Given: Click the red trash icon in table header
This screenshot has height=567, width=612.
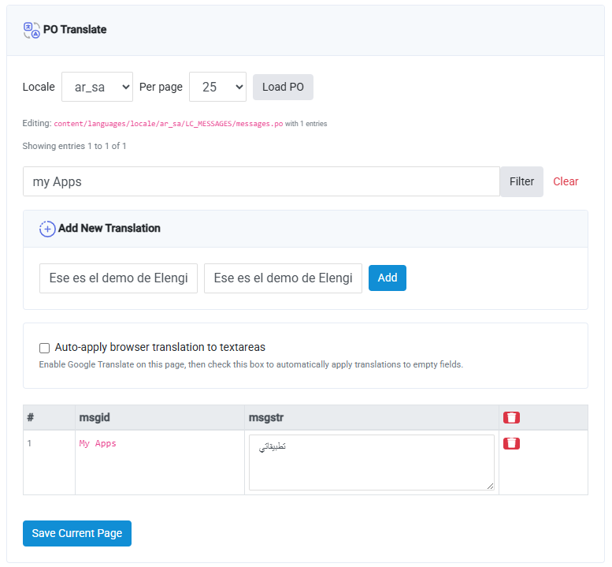Looking at the screenshot, I should 511,418.
